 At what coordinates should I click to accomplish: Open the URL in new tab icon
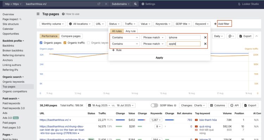[99, 4]
